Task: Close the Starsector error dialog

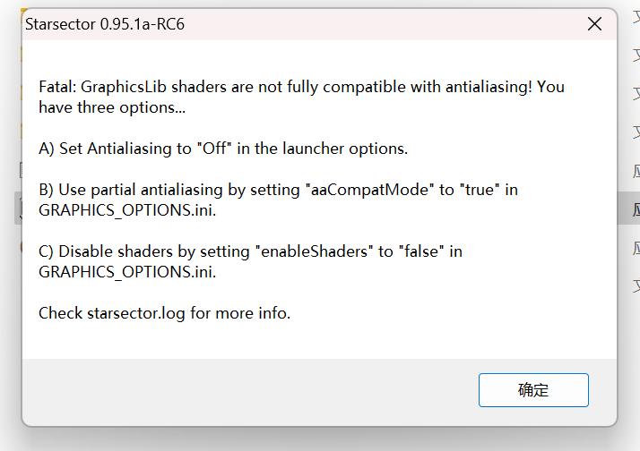Action: [594, 24]
